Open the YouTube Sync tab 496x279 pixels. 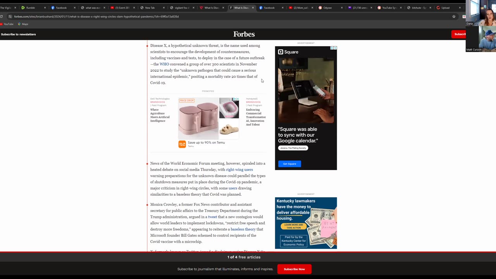389,8
